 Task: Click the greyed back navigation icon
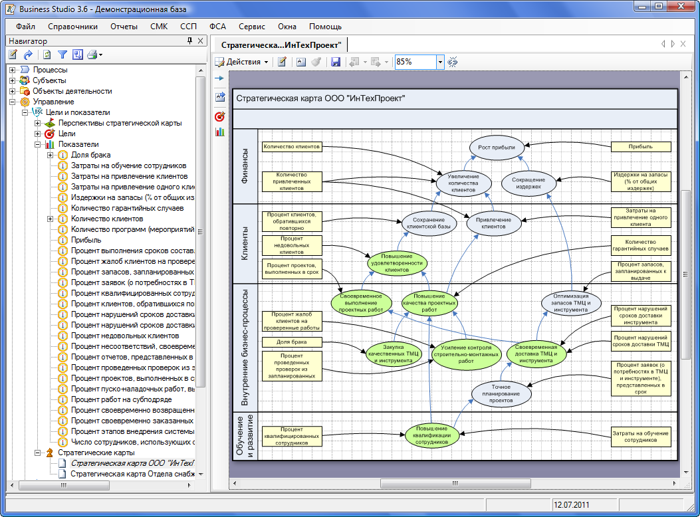354,62
